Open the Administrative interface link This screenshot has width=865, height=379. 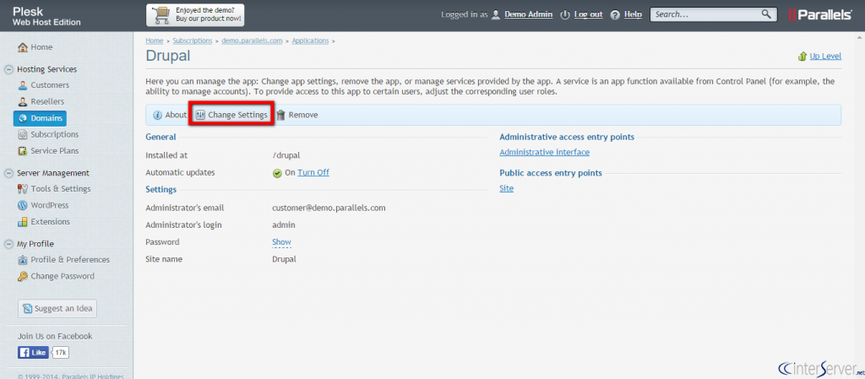coord(545,152)
